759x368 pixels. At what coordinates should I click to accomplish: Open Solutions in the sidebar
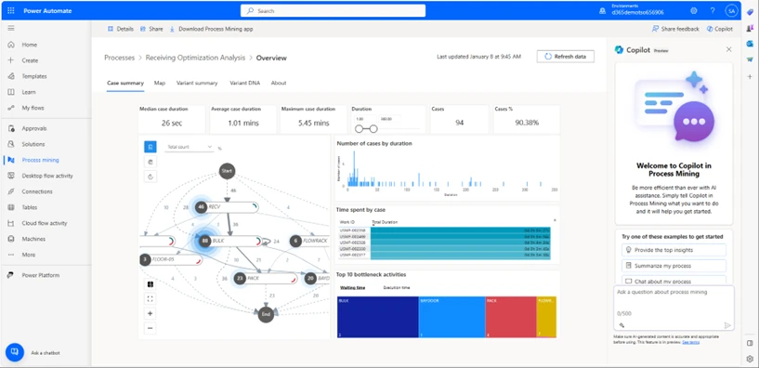pyautogui.click(x=33, y=144)
